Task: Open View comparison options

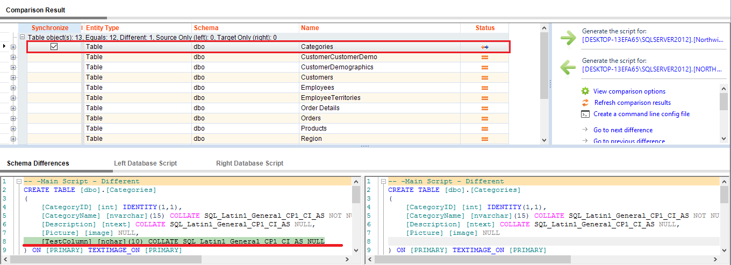Action: (629, 91)
